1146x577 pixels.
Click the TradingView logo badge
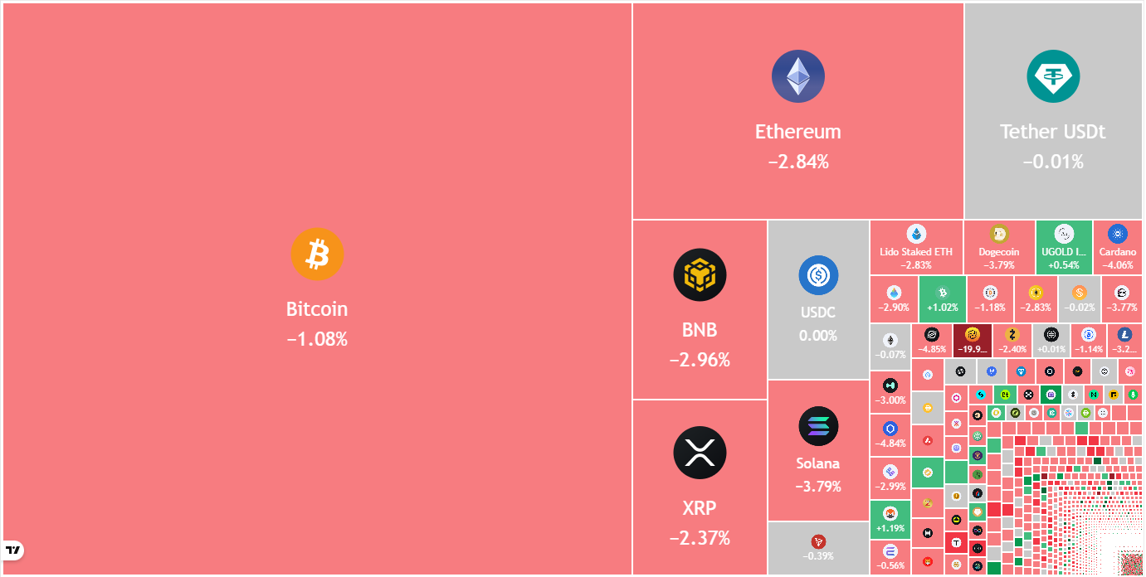pyautogui.click(x=13, y=550)
